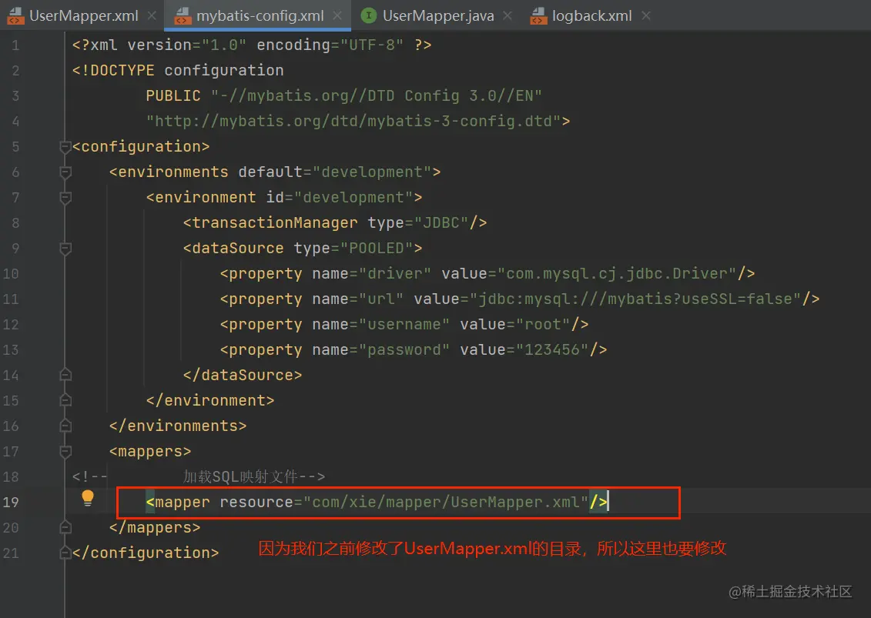Click the xml version "1.0" value
Screen dimensions: 871x618
[224, 45]
